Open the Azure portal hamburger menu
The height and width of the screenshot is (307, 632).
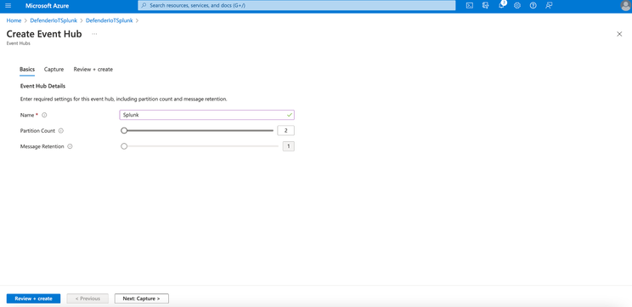tap(8, 6)
